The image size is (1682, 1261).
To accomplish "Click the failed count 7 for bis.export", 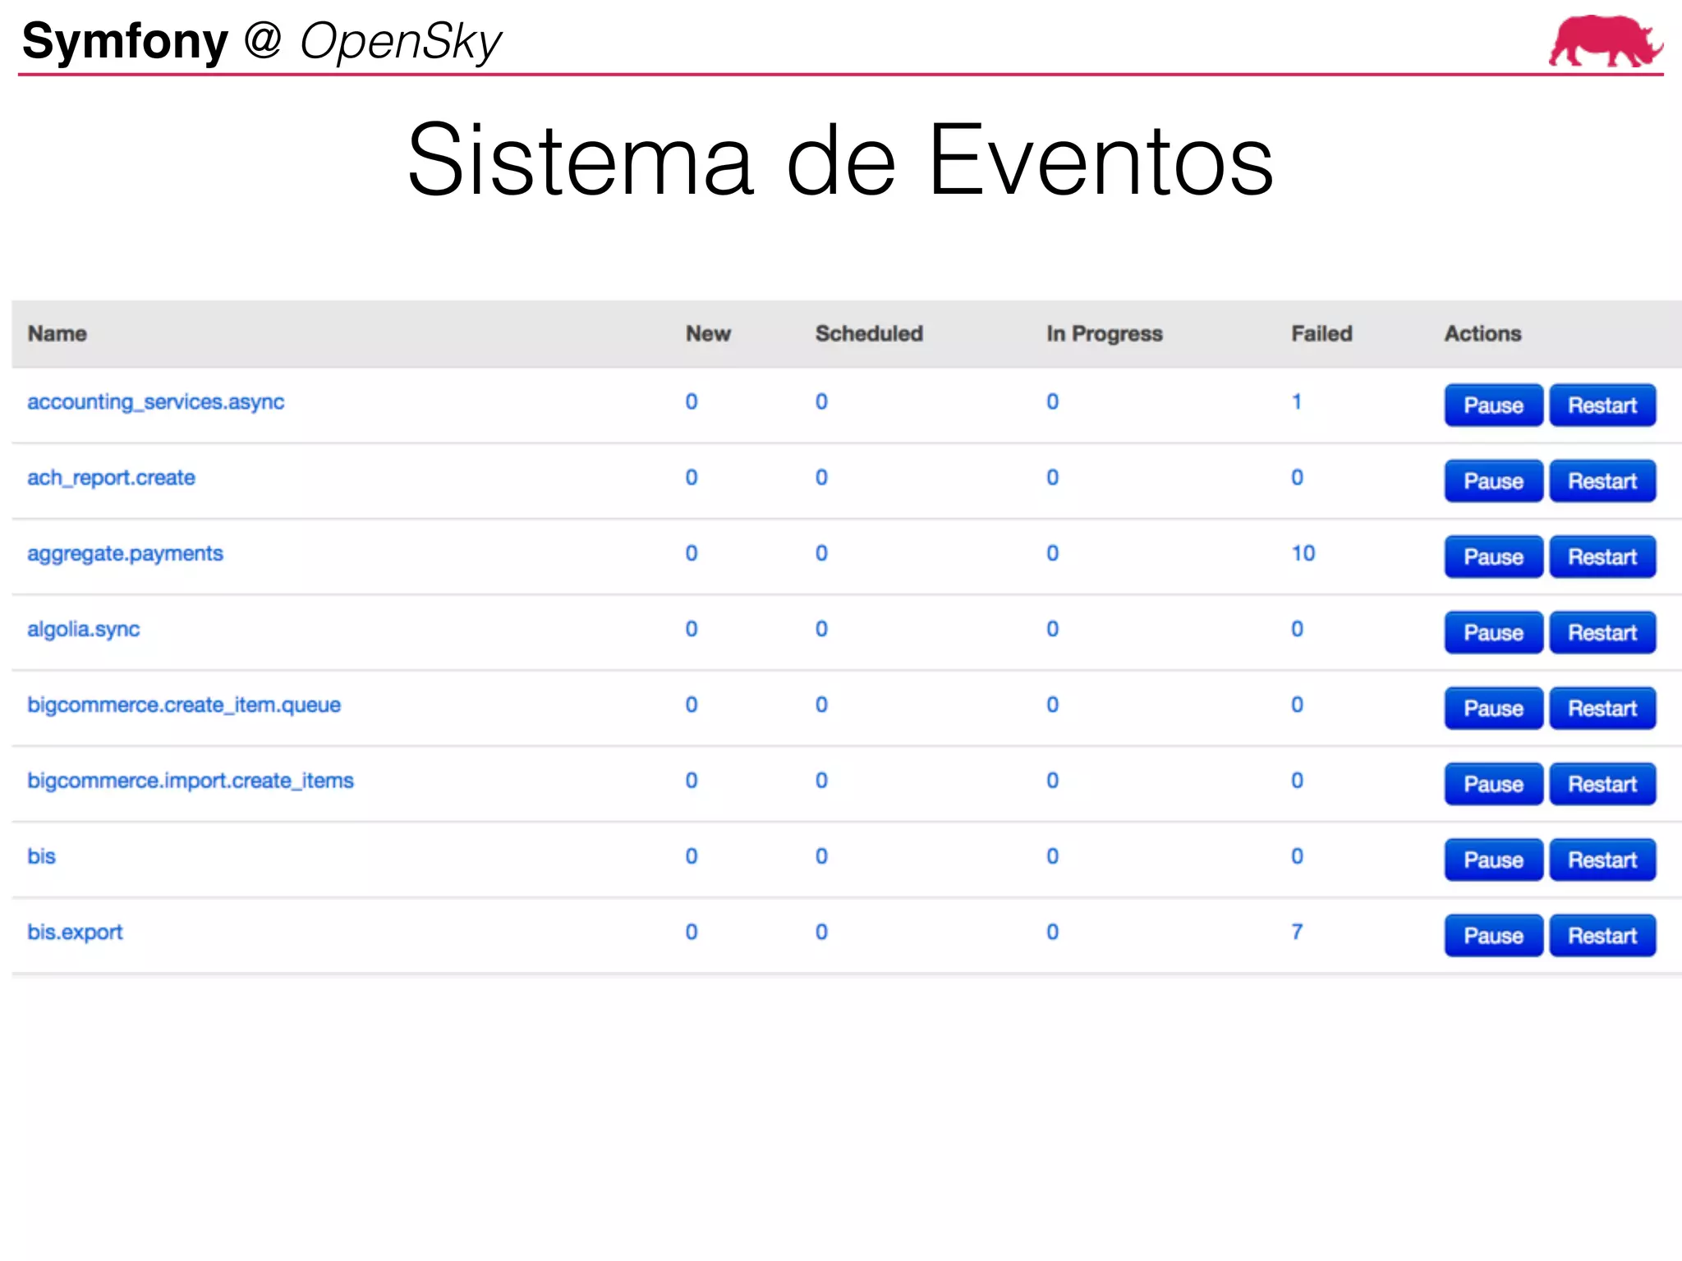I will coord(1297,933).
